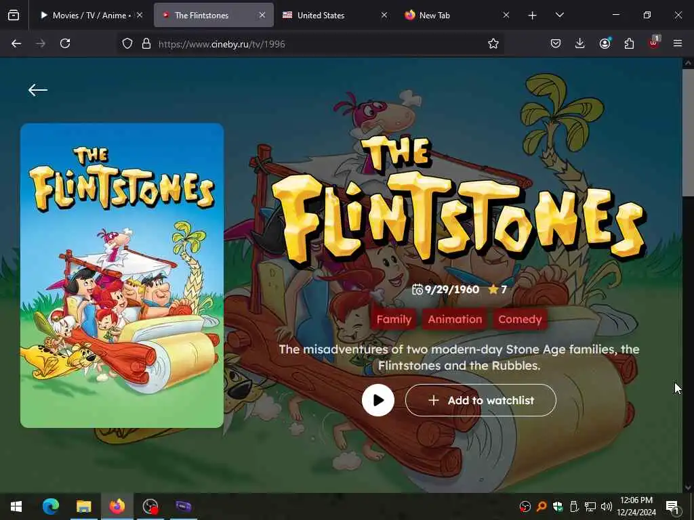694x520 pixels.
Task: Open the Windows Start menu
Action: 16,506
